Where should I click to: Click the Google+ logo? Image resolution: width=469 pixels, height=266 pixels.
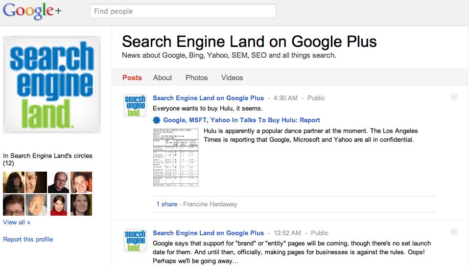[32, 11]
